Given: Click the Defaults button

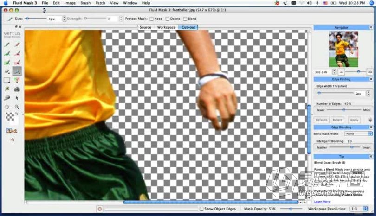Looking at the screenshot, I should 321,120.
